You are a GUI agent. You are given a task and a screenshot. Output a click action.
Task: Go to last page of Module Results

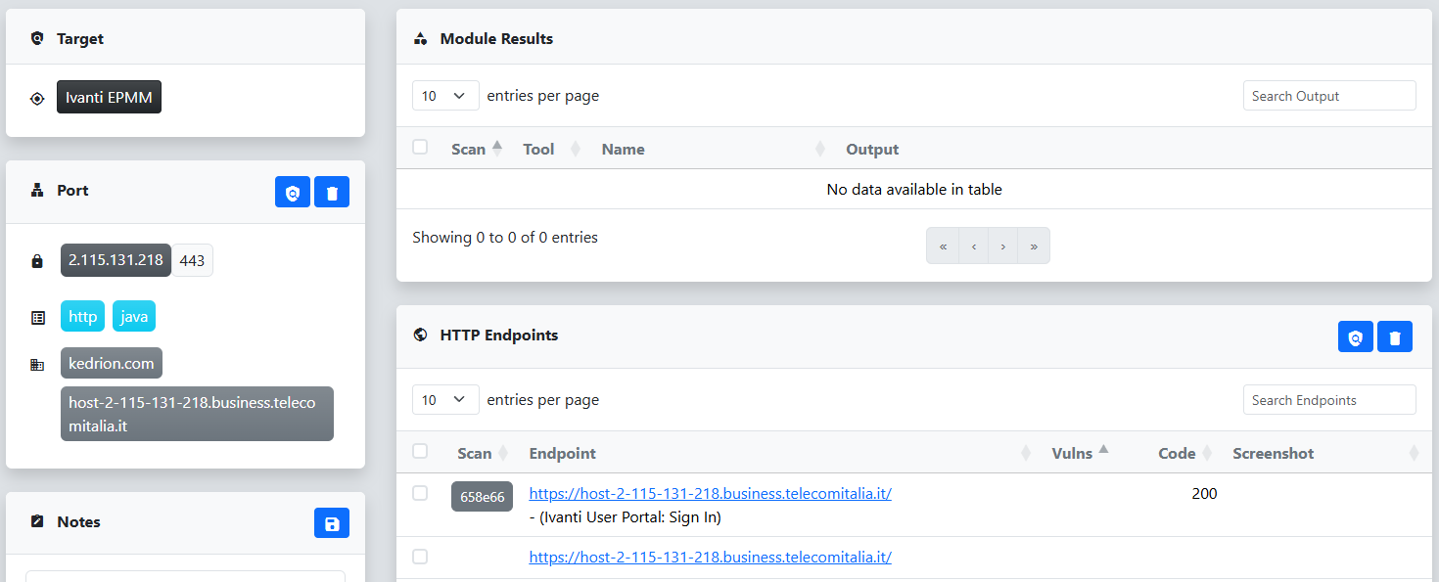tap(1034, 246)
